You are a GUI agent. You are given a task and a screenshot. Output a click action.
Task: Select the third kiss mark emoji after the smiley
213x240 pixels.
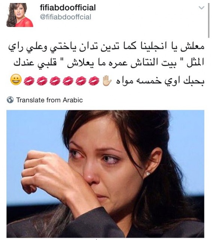[55, 80]
